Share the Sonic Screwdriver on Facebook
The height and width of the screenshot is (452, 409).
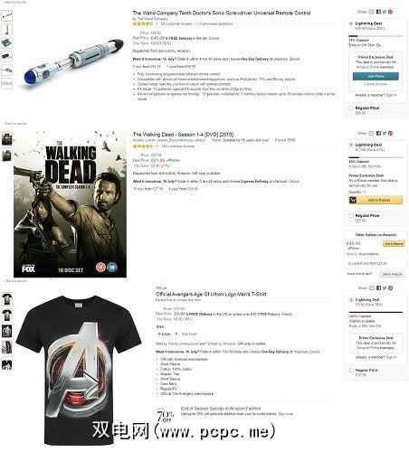coord(378,12)
